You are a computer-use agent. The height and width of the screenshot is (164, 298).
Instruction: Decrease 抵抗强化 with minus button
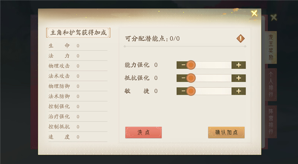[x=183, y=78]
